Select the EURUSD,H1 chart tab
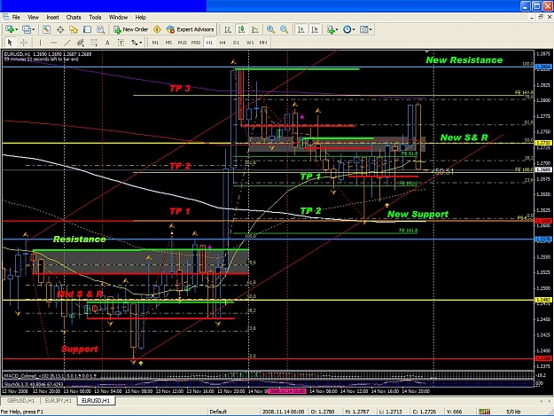Image resolution: width=554 pixels, height=416 pixels. point(96,400)
